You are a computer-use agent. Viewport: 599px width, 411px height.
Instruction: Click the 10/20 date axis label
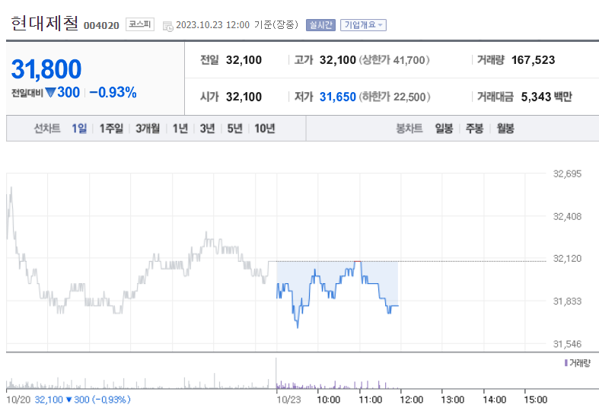coord(18,400)
